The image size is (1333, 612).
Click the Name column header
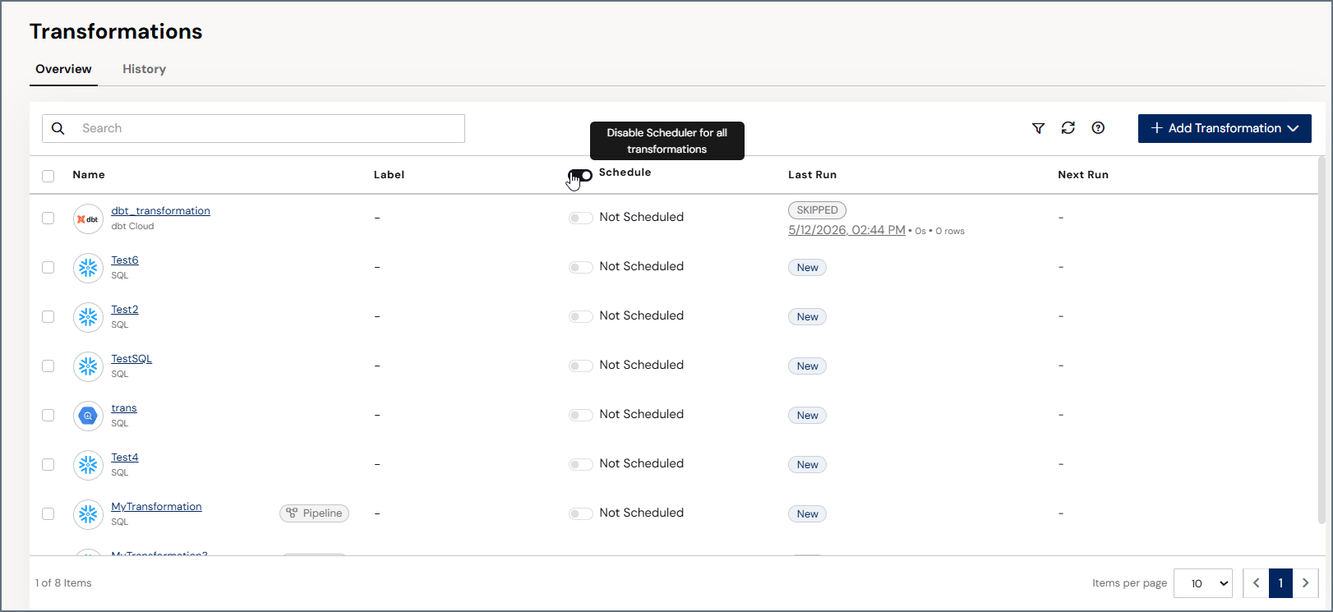pyautogui.click(x=89, y=175)
